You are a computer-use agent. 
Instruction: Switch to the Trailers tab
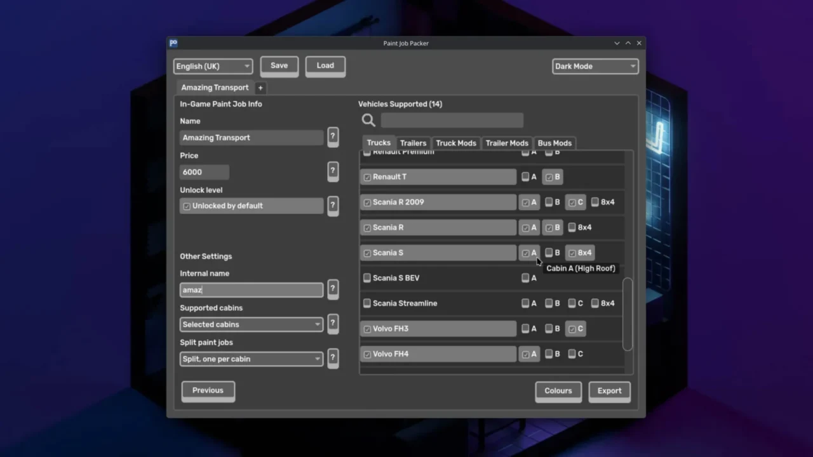[x=413, y=143]
